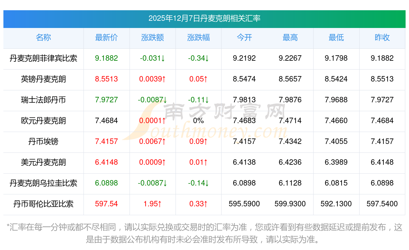The image size is (409, 250).
Task: Click 最新价 9.1882 in the 丹麦克朗菲律宾比索 row
Action: [106, 58]
